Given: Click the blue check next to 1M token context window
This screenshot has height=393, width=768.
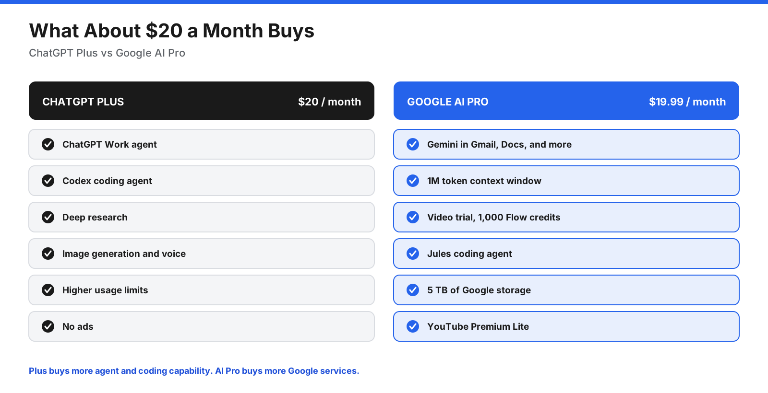Looking at the screenshot, I should 413,181.
